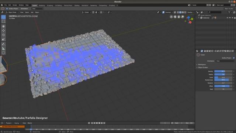Click the Density slider

click(223, 71)
